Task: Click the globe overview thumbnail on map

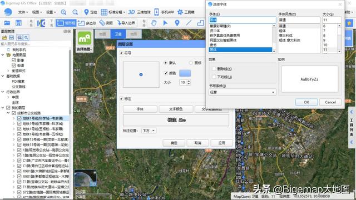Action: coord(85,178)
